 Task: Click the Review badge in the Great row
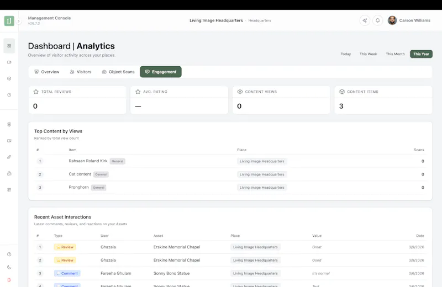65,247
